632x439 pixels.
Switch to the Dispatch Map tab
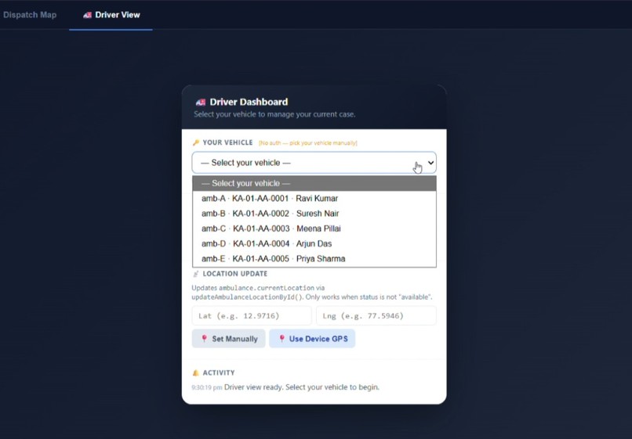pos(30,15)
